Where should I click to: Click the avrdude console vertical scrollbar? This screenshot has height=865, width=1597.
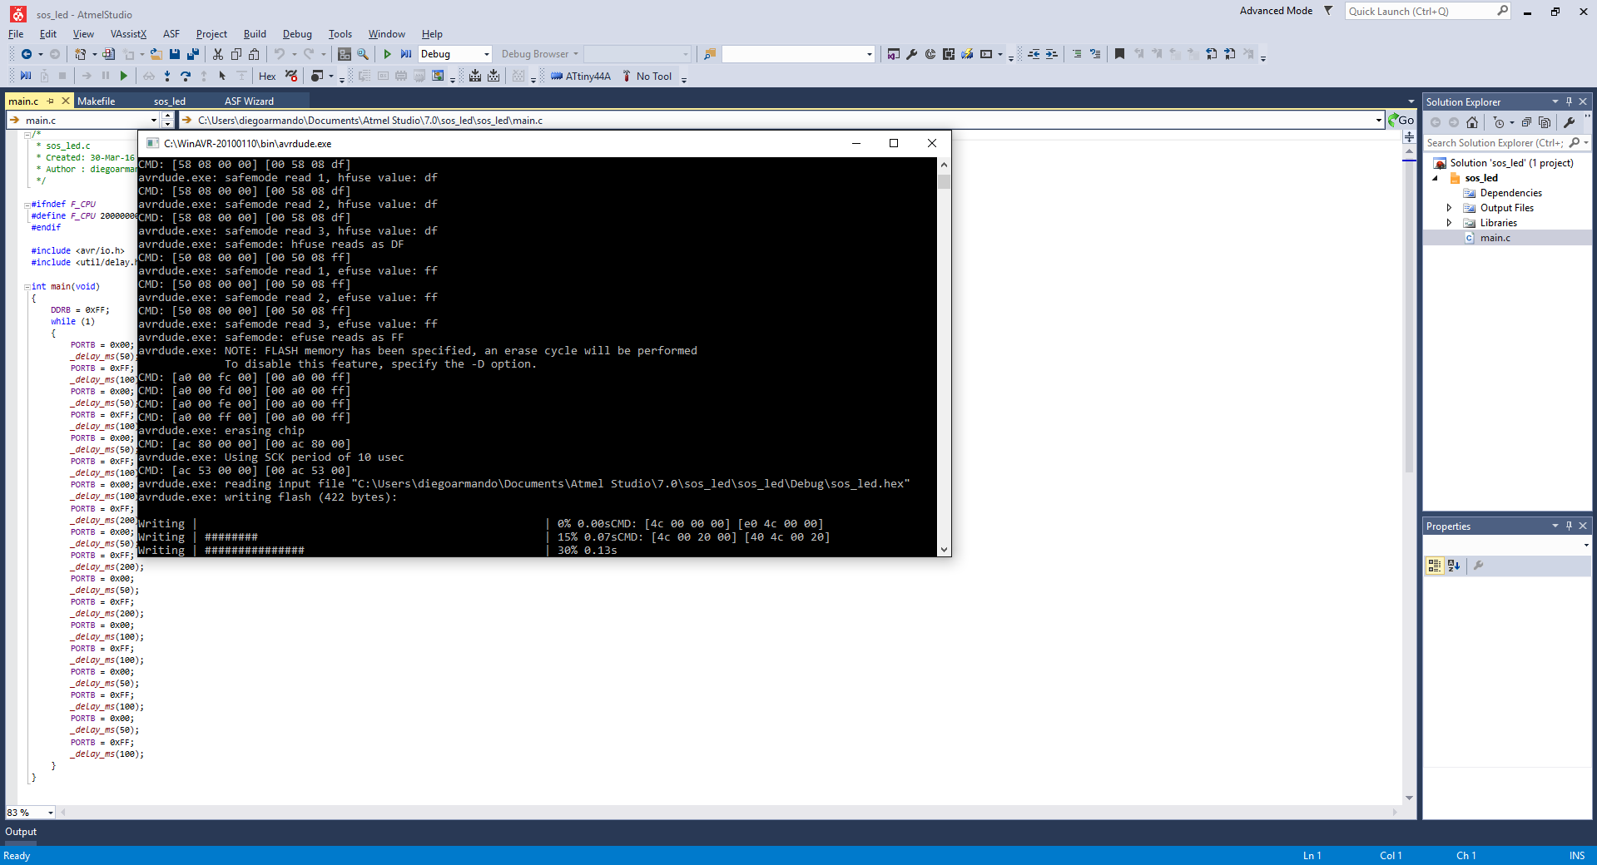944,356
